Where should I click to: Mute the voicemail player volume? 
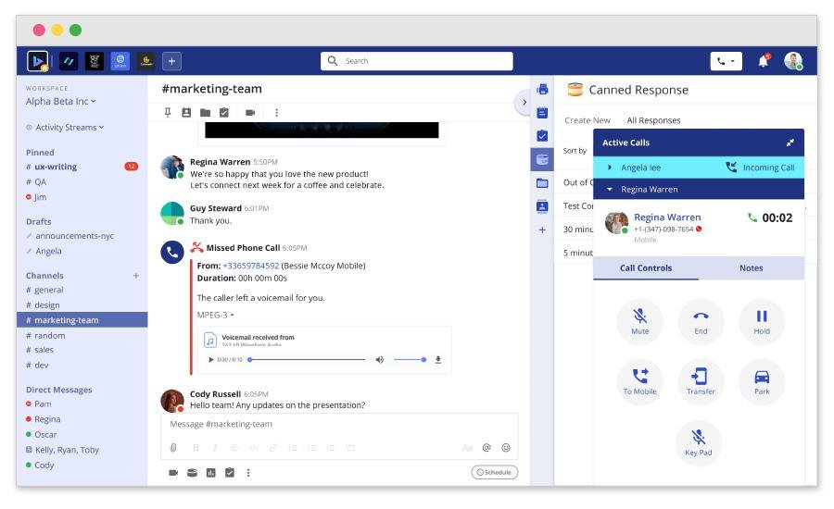[x=379, y=359]
